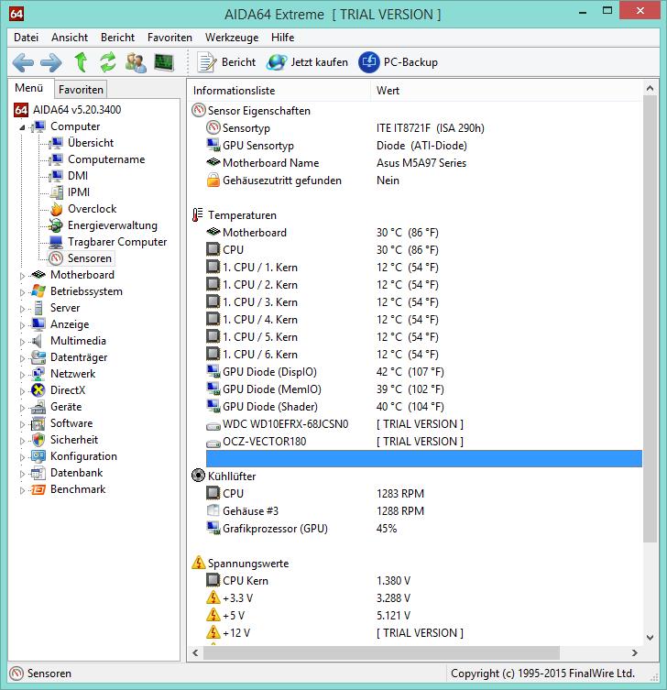This screenshot has height=690, width=667.
Task: Expand the Netzwerk tree node
Action: [22, 375]
